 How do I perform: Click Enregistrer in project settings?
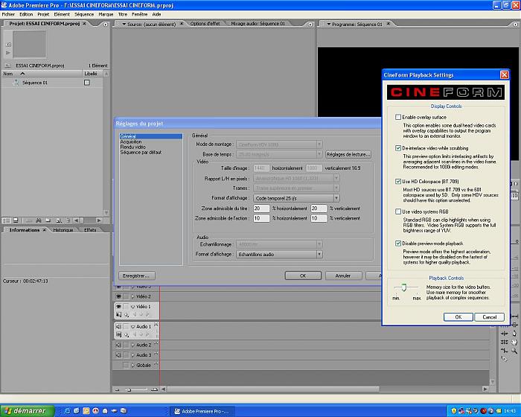coord(136,276)
